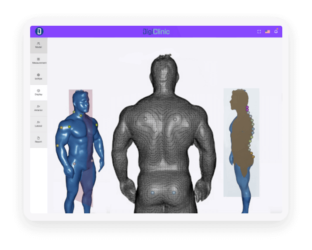This screenshot has height=250, width=312.
Task: Click the DigiClinic title in header
Action: click(156, 31)
